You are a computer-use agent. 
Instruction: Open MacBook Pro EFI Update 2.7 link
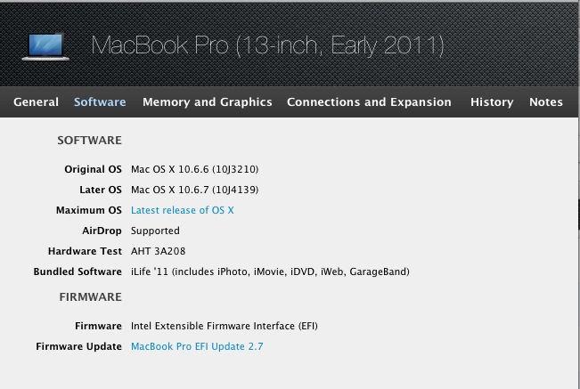(x=197, y=346)
